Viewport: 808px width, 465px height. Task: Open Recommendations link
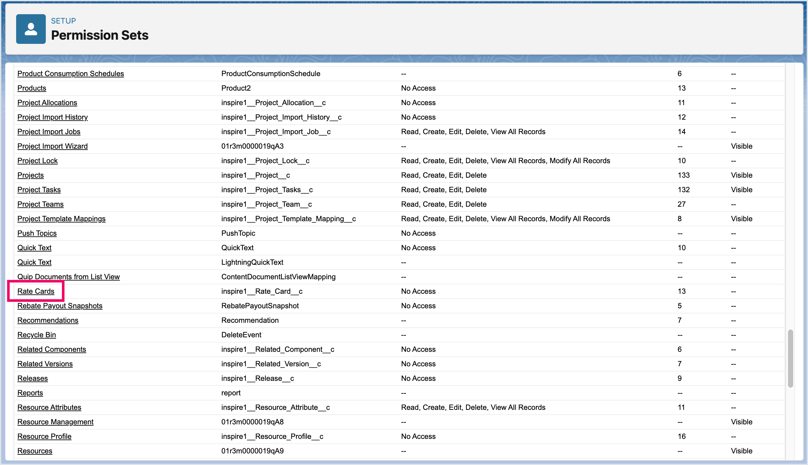48,320
